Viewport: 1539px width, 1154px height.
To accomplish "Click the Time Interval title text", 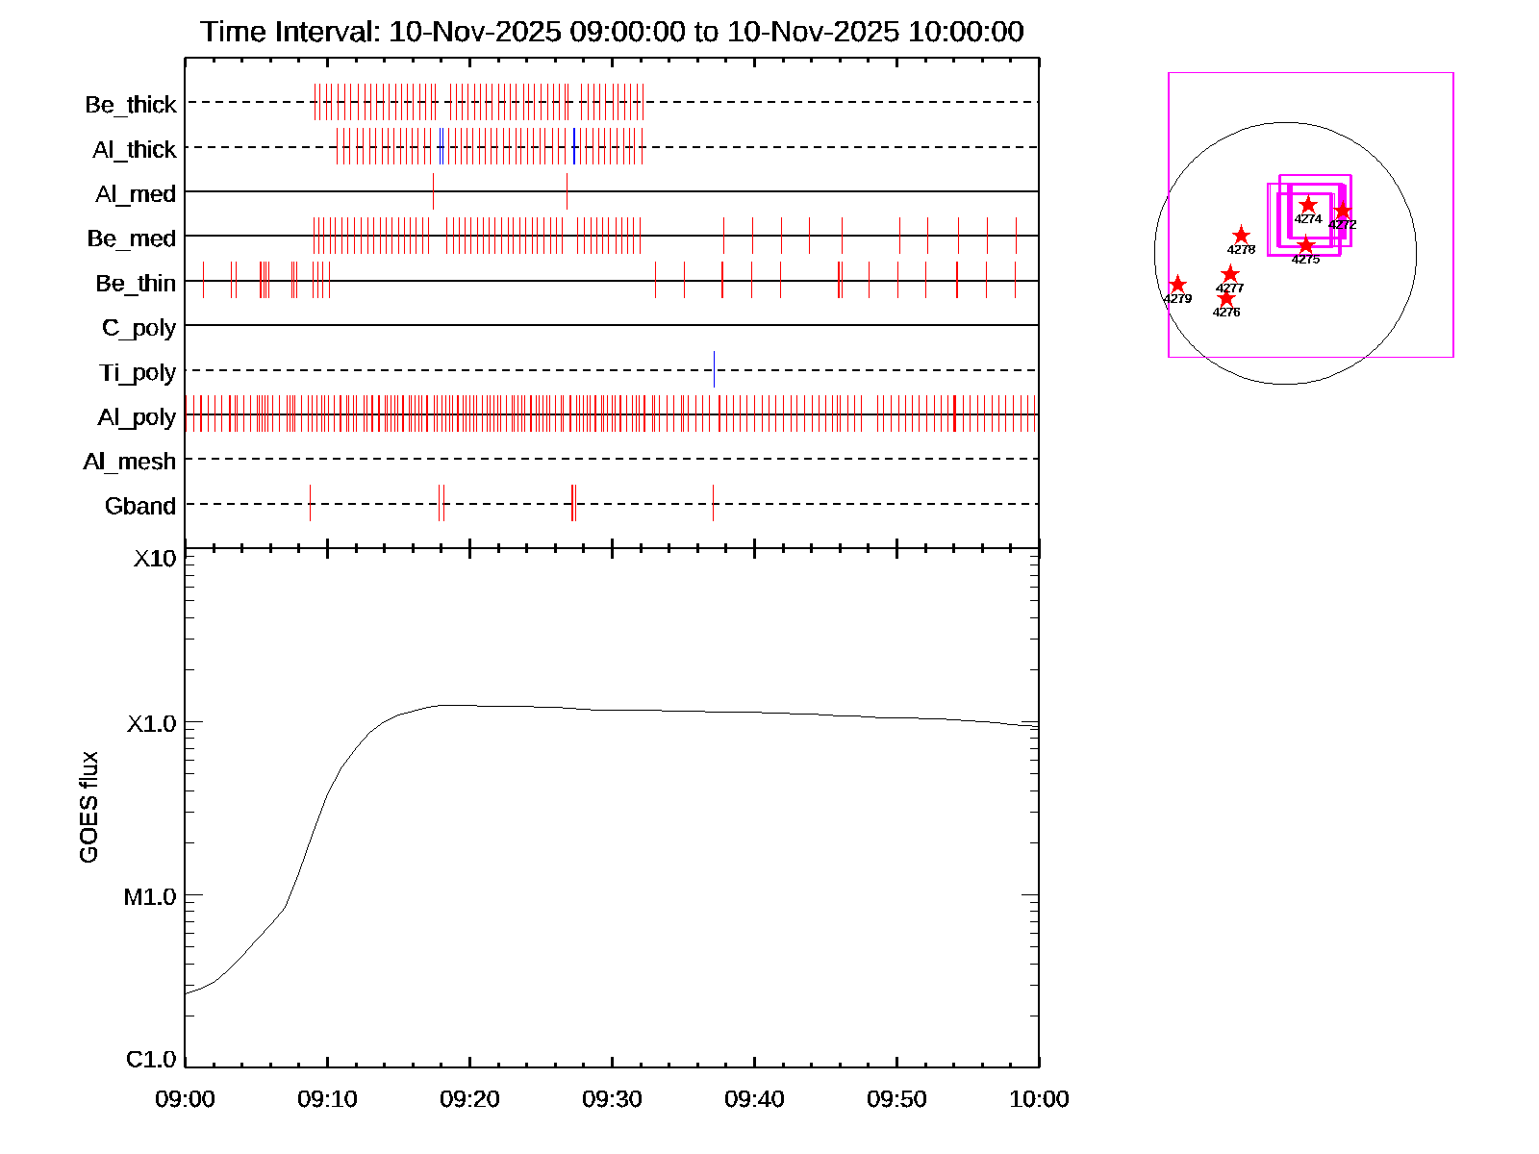I will tap(612, 32).
